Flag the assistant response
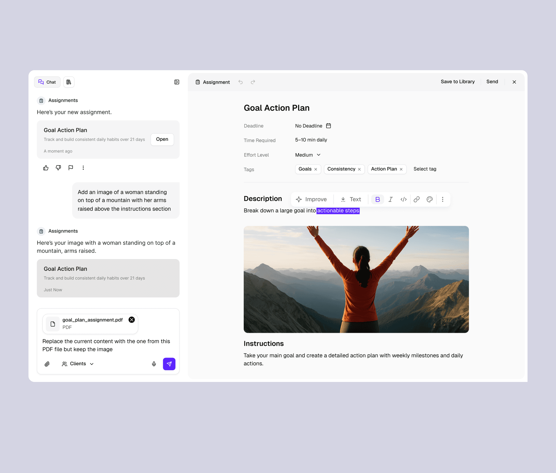This screenshot has height=473, width=556. pos(71,168)
